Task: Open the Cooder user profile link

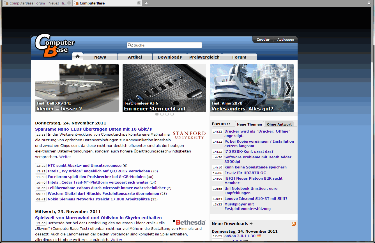Action: tap(263, 40)
